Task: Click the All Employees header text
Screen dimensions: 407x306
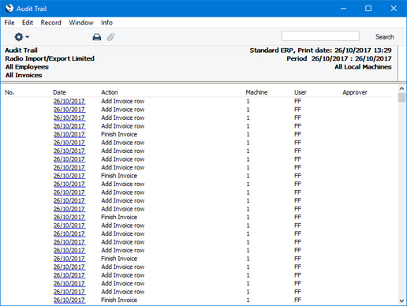Action: (27, 67)
